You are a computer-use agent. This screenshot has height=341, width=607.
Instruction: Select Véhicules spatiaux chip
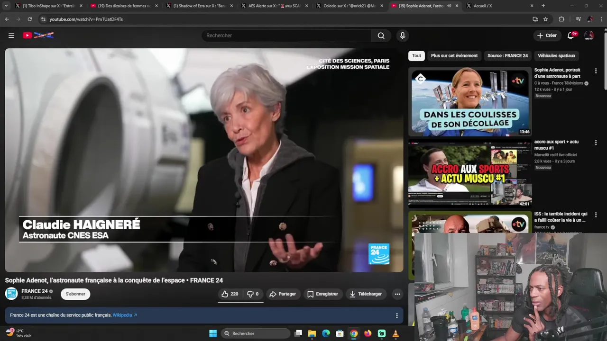557,56
